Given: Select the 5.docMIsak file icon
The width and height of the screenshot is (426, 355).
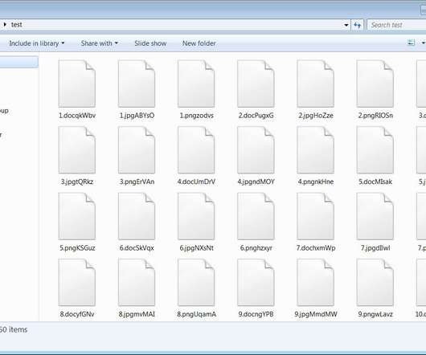Looking at the screenshot, I should coord(375,150).
